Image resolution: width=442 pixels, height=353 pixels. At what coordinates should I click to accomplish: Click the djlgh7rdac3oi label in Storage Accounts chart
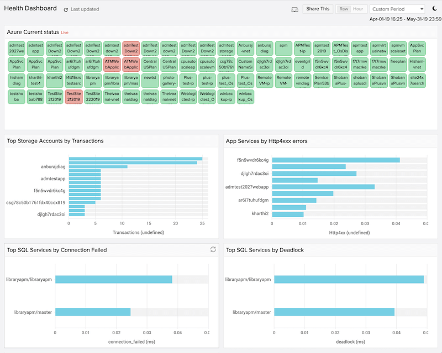click(x=51, y=215)
